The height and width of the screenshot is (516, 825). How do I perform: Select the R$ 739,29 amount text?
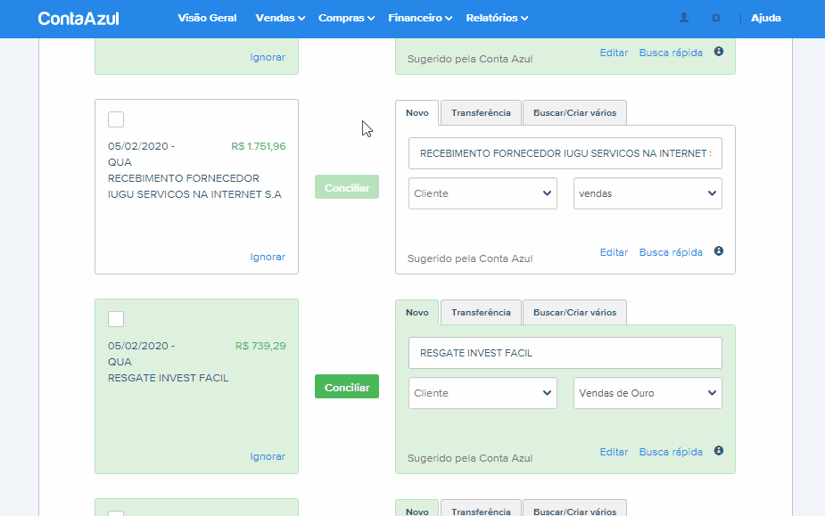pyautogui.click(x=260, y=346)
